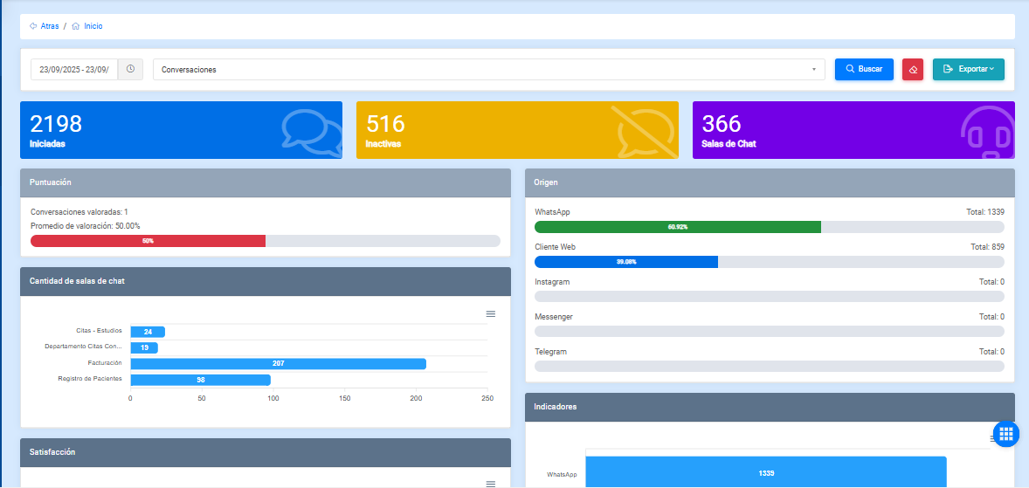Open hamburger menu of Satisfacción chart
This screenshot has height=488, width=1029.
pyautogui.click(x=490, y=483)
